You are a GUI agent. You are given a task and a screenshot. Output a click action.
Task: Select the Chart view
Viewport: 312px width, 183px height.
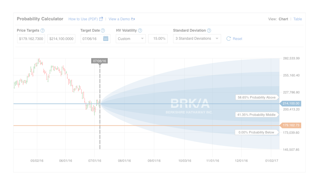click(x=283, y=19)
